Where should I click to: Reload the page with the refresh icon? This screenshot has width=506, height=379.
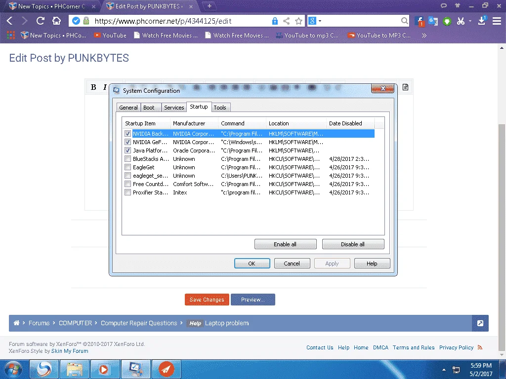tap(41, 21)
